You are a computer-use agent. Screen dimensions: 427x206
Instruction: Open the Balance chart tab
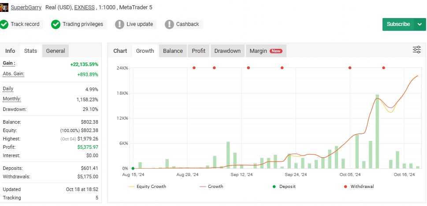(173, 51)
